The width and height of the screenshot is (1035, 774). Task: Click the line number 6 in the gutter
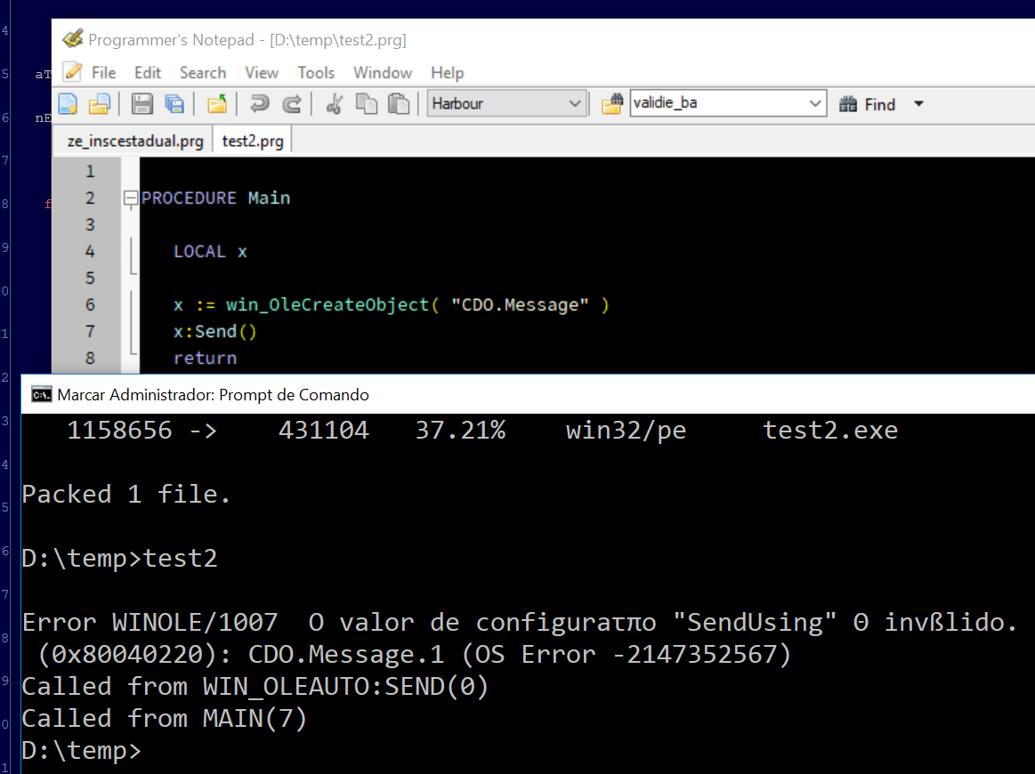tap(90, 305)
